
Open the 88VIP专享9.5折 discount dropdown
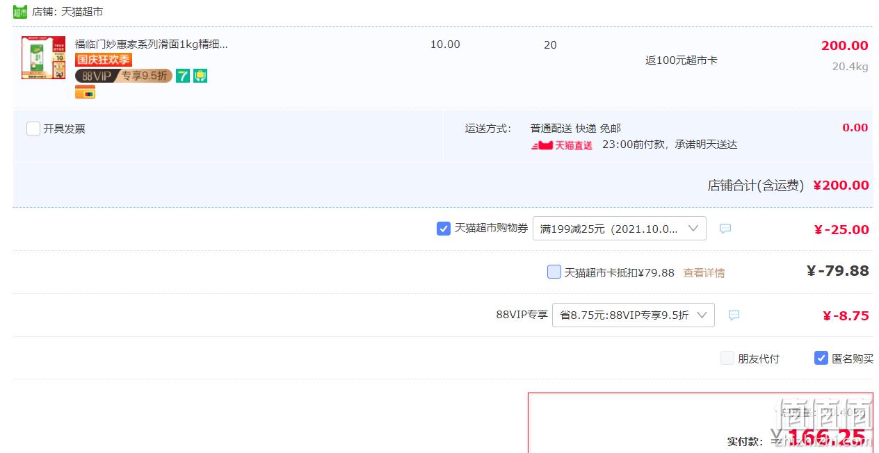[x=634, y=315]
